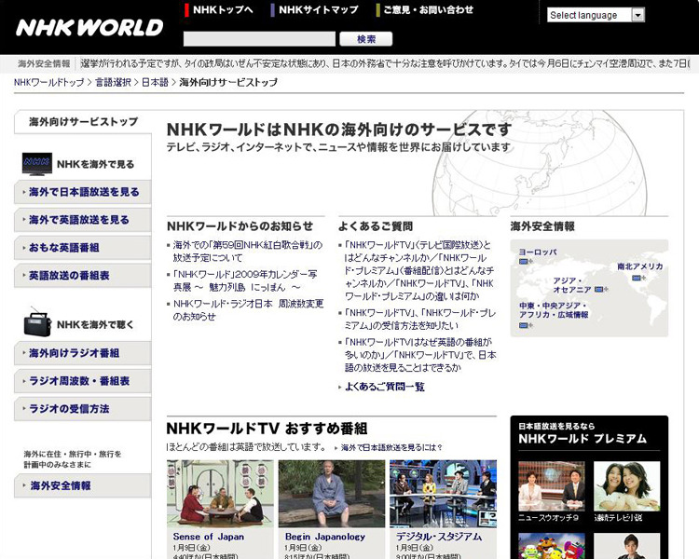699x559 pixels.
Task: Go to 日本語 breadcrumb link
Action: coord(155,82)
